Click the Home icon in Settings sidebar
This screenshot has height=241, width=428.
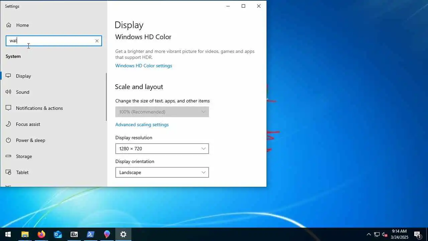tap(9, 25)
